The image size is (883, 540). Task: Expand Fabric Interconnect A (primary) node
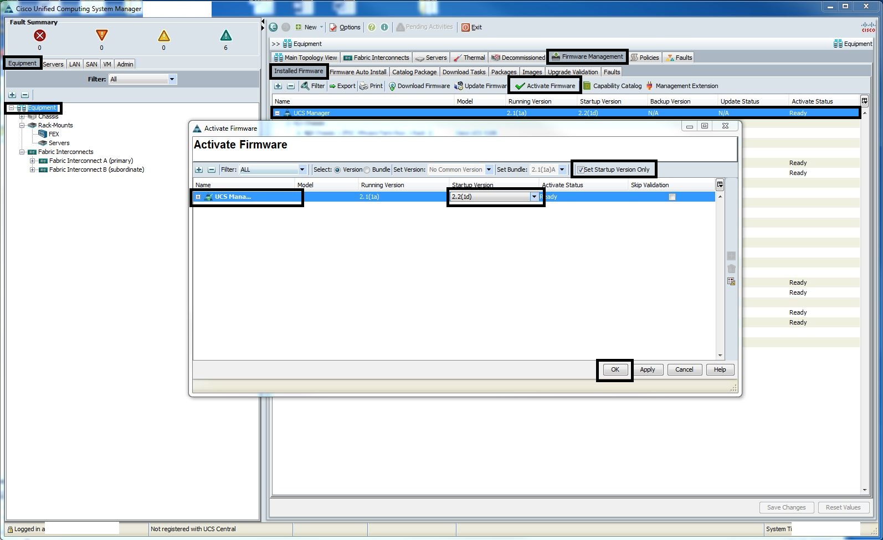(32, 161)
